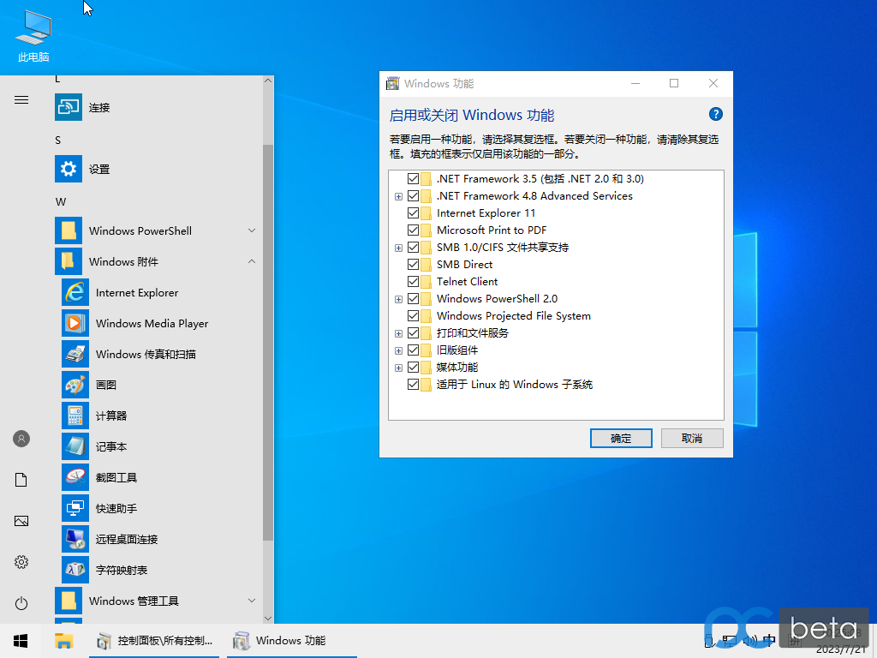Toggle SMB Direct checkbox

tap(414, 264)
